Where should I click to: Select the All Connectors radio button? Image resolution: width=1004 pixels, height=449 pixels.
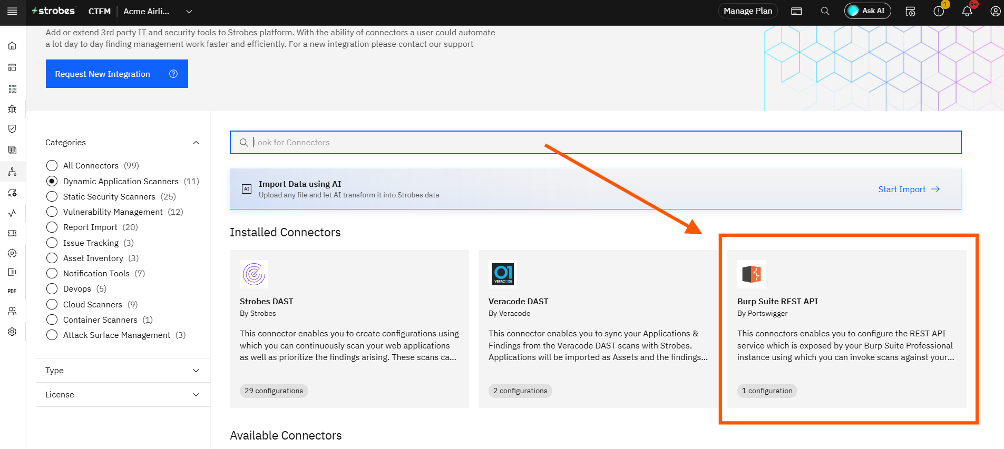(52, 166)
